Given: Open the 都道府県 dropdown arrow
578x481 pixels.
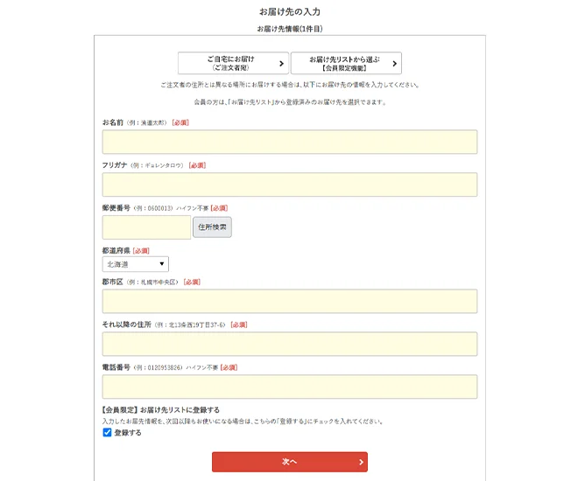Looking at the screenshot, I should (x=162, y=264).
